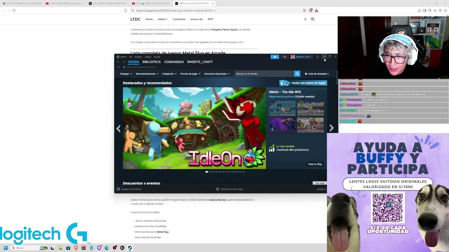Image resolution: width=449 pixels, height=252 pixels.
Task: Open Microsoft Edge from the taskbar
Action: pyautogui.click(x=107, y=248)
